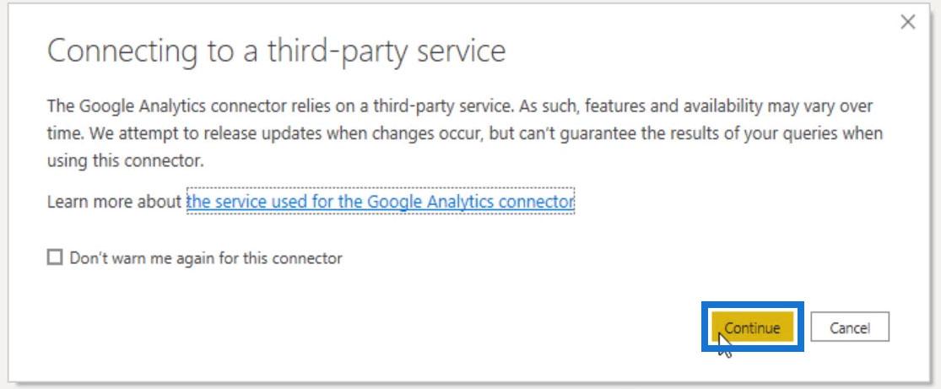This screenshot has width=941, height=389.
Task: Open the Google Analytics connector service link
Action: (380, 202)
